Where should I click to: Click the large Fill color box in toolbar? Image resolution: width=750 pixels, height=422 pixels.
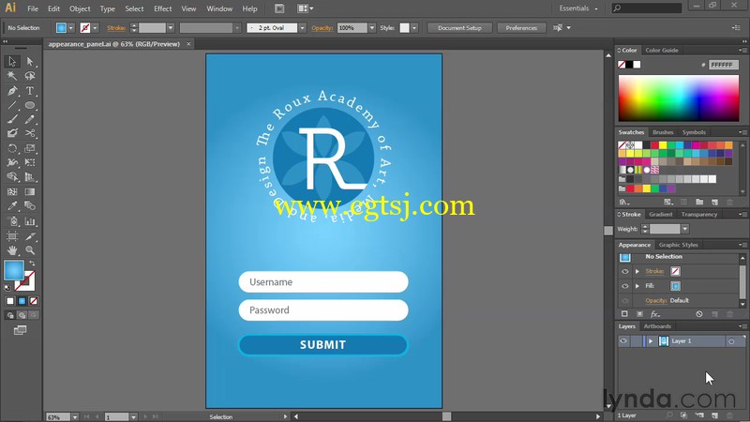[x=13, y=270]
